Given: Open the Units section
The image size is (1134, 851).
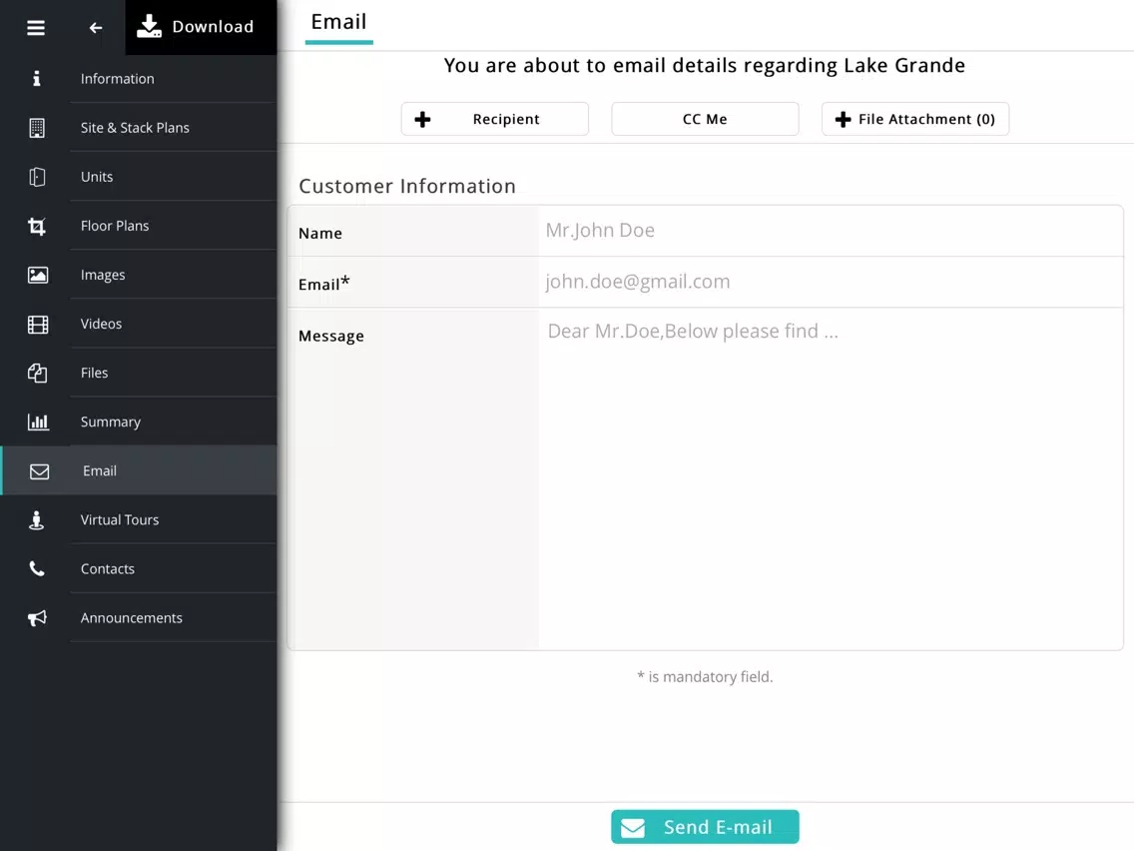Looking at the screenshot, I should (x=139, y=177).
